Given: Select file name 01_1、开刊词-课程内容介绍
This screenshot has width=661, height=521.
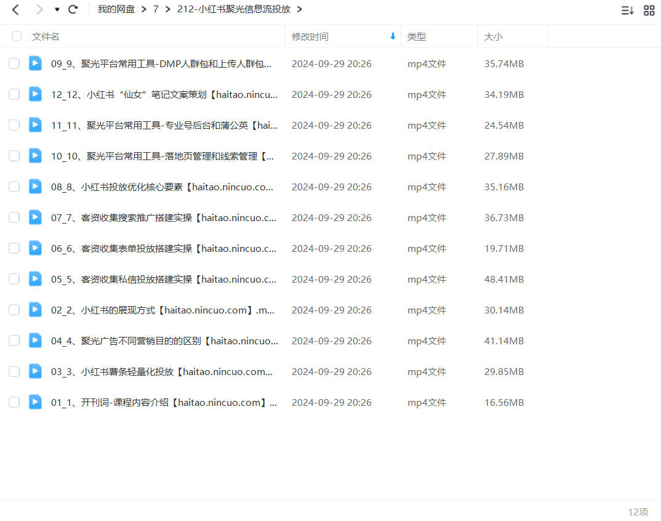Looking at the screenshot, I should tap(164, 403).
